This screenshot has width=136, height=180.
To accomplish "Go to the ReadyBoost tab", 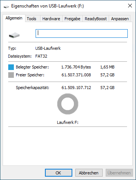I will [x=96, y=19].
